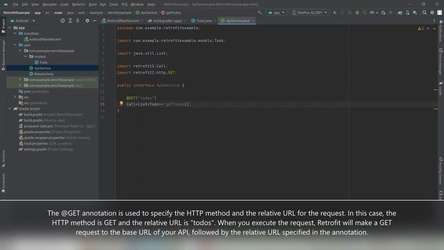
Task: Expand the androidTest retrofitexample package
Action: [x=20, y=80]
